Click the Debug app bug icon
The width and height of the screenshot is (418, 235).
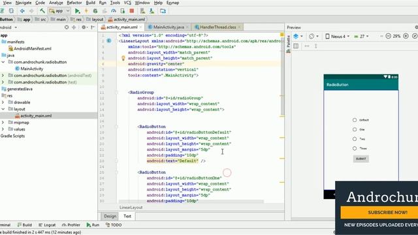(x=95, y=11)
